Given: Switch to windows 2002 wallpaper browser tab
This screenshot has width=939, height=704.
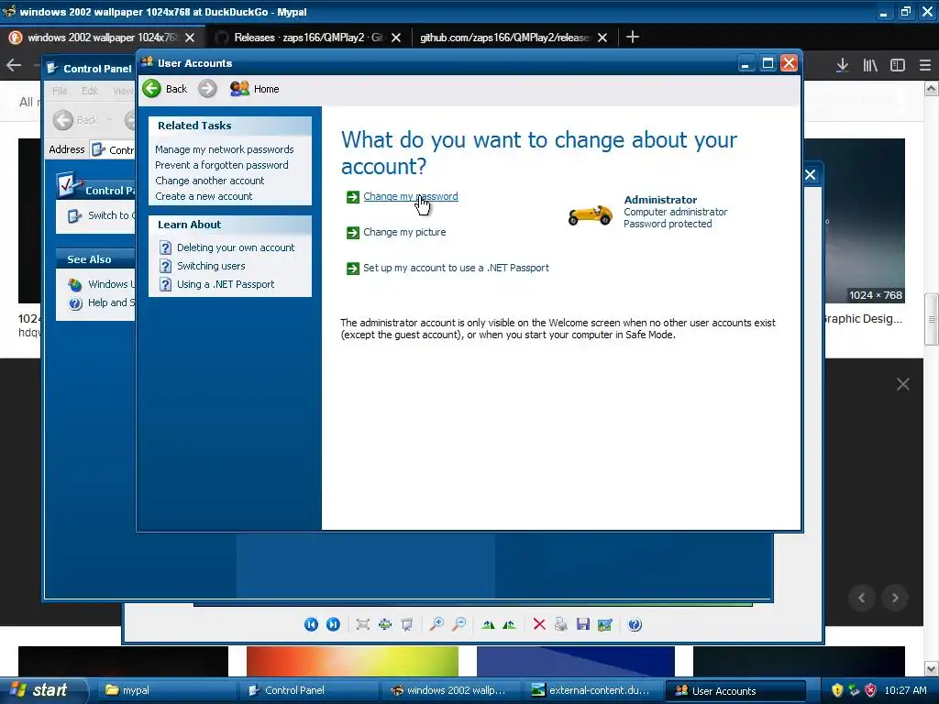Looking at the screenshot, I should (x=102, y=37).
